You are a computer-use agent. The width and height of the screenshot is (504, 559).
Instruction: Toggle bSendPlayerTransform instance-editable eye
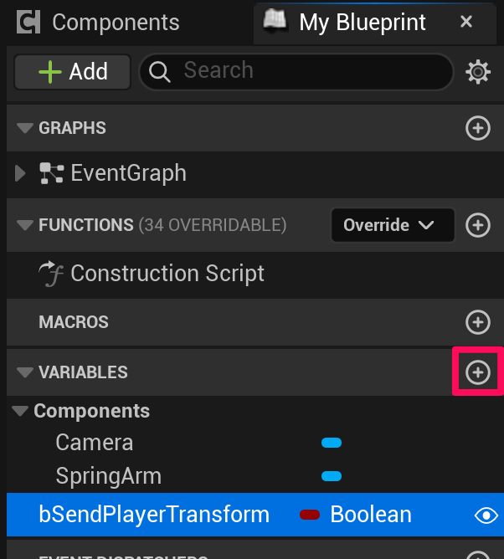[x=486, y=515]
